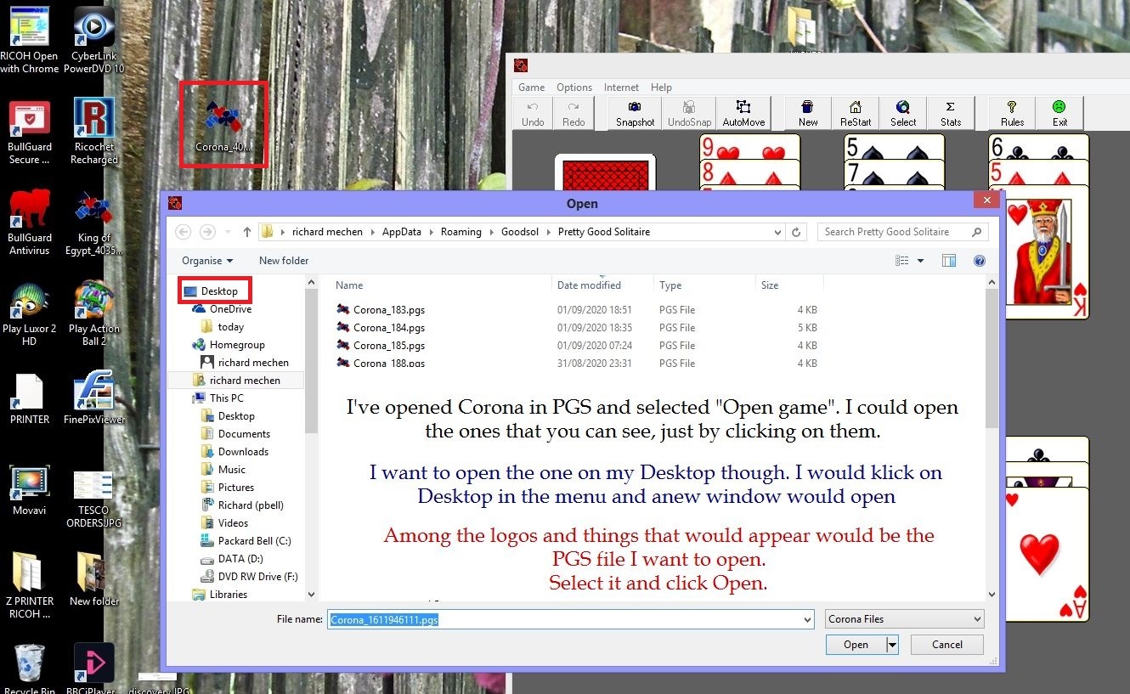Select the Corona_184.pgs file
The height and width of the screenshot is (694, 1130).
(x=380, y=328)
